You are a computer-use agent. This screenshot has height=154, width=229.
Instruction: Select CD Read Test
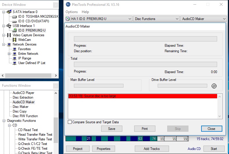pos(28,130)
